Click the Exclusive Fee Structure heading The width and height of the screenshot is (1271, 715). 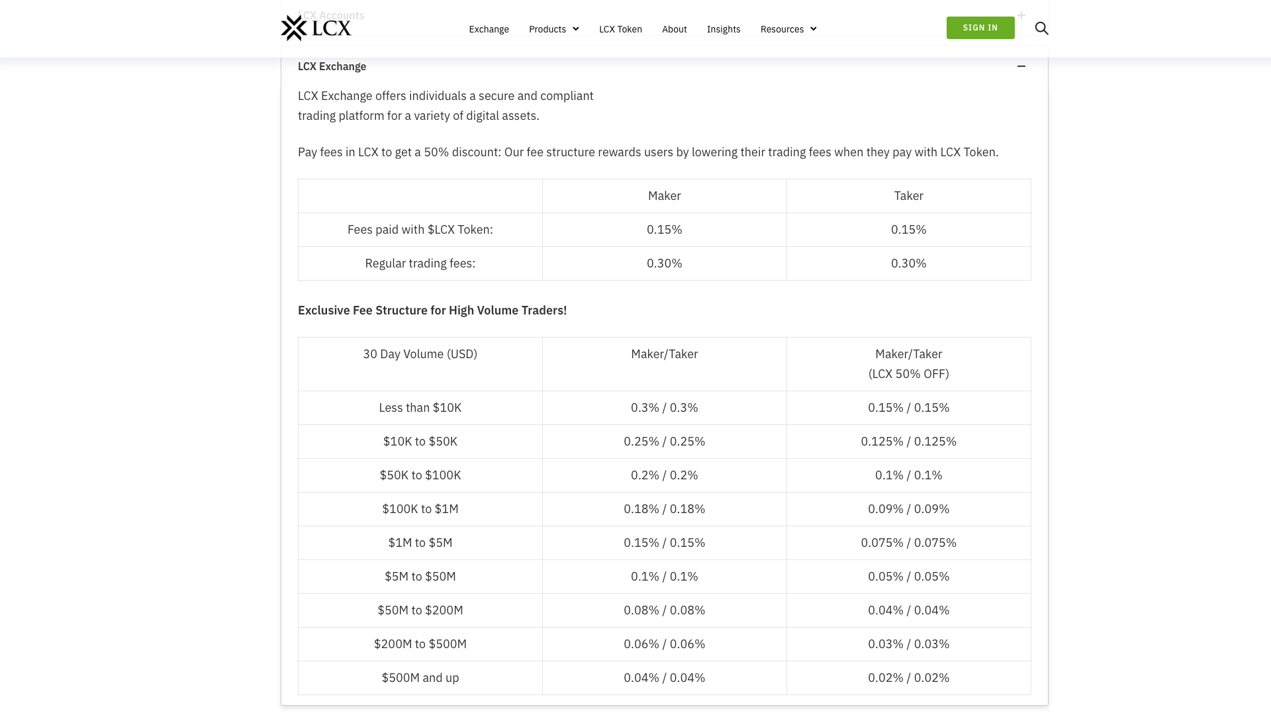[x=432, y=310]
